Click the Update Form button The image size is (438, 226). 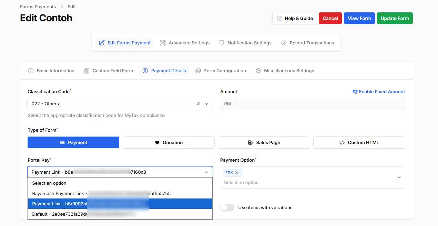[395, 18]
